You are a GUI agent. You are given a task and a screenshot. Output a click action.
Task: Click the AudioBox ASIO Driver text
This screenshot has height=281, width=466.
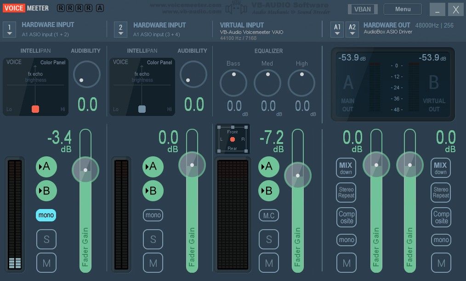(x=388, y=32)
